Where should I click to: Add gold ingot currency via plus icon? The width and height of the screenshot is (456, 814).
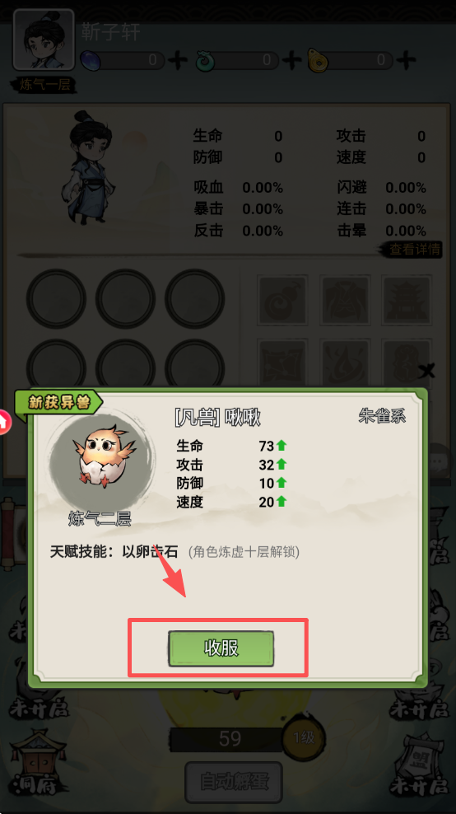pos(406,60)
